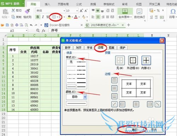Click the Paste clipboard icon
This screenshot has height=136, width=177.
[x=5, y=12]
